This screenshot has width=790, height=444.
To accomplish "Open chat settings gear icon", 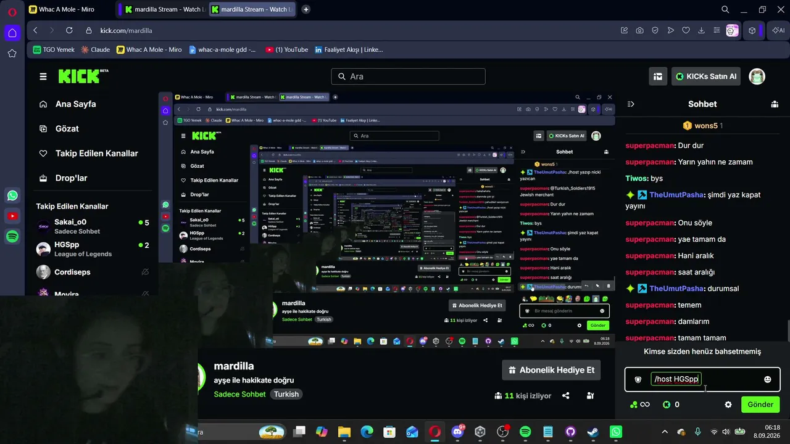I will tap(728, 405).
